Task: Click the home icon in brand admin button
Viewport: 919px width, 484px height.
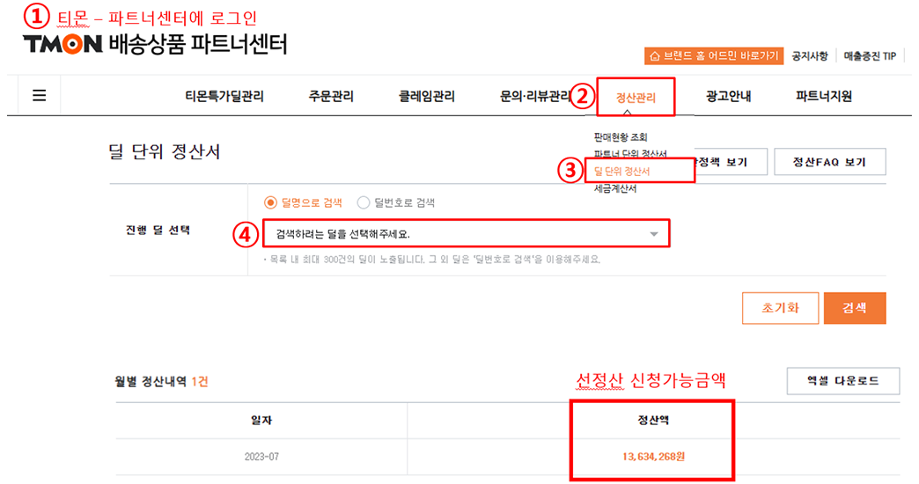Action: pos(655,56)
